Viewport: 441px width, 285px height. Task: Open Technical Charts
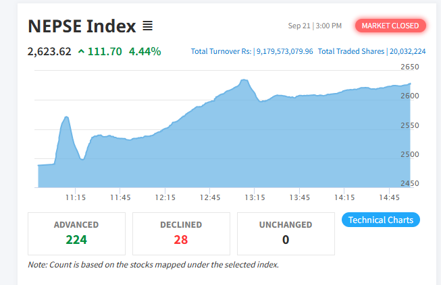381,220
